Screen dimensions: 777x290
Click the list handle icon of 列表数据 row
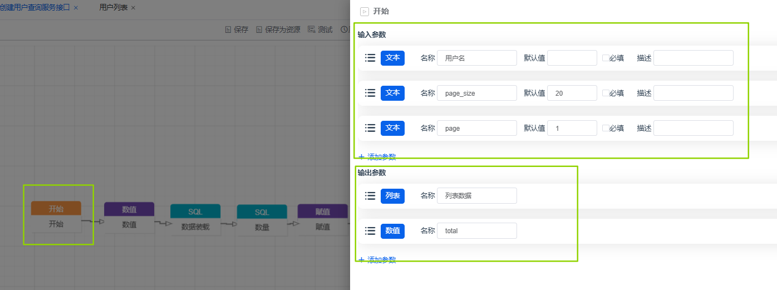370,196
